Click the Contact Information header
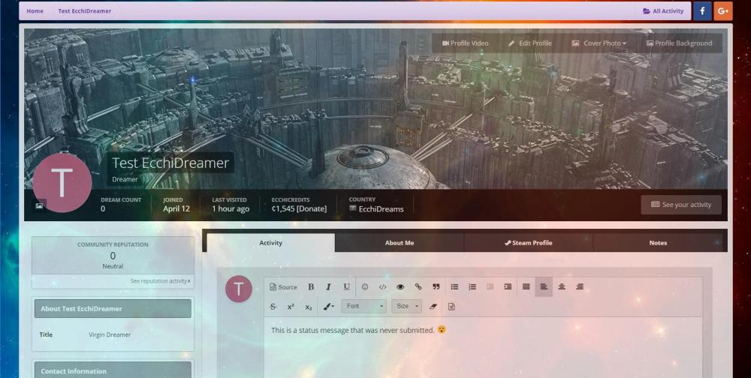The height and width of the screenshot is (378, 751). pyautogui.click(x=113, y=370)
